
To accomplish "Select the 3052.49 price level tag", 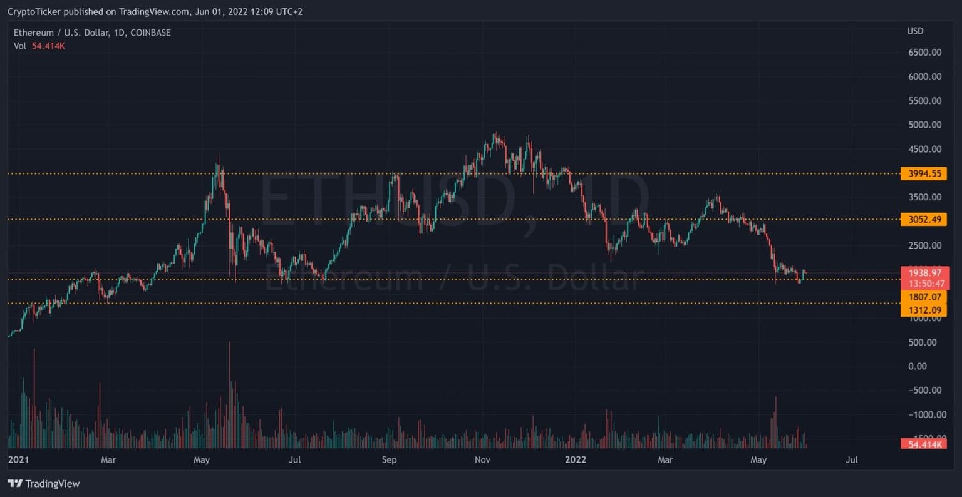I will coord(924,219).
